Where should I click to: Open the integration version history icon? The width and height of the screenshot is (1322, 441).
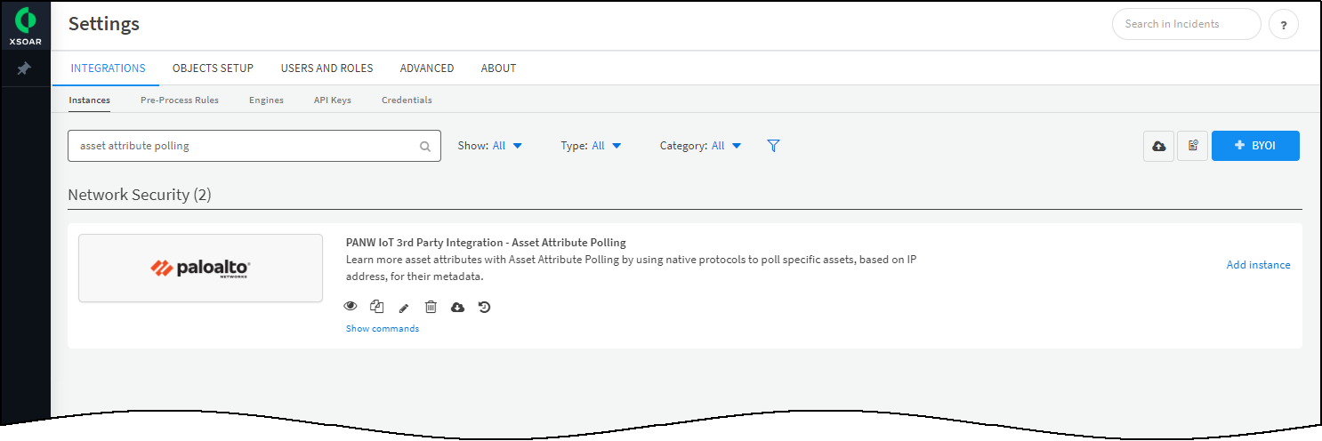(x=484, y=307)
